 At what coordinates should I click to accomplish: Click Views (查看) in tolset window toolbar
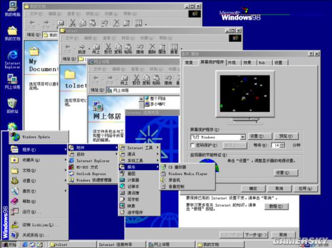click(x=174, y=49)
